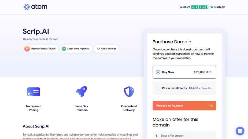The width and height of the screenshot is (248, 139).
Task: Click the Guaranteed Delivery shield icon
Action: 129,92
